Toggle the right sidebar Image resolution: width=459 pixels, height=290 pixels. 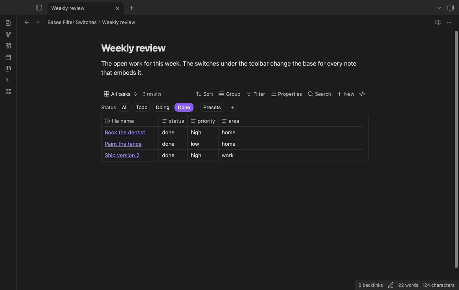coord(451,8)
